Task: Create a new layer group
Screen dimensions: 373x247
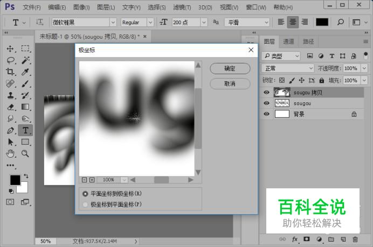Action: (x=331, y=239)
